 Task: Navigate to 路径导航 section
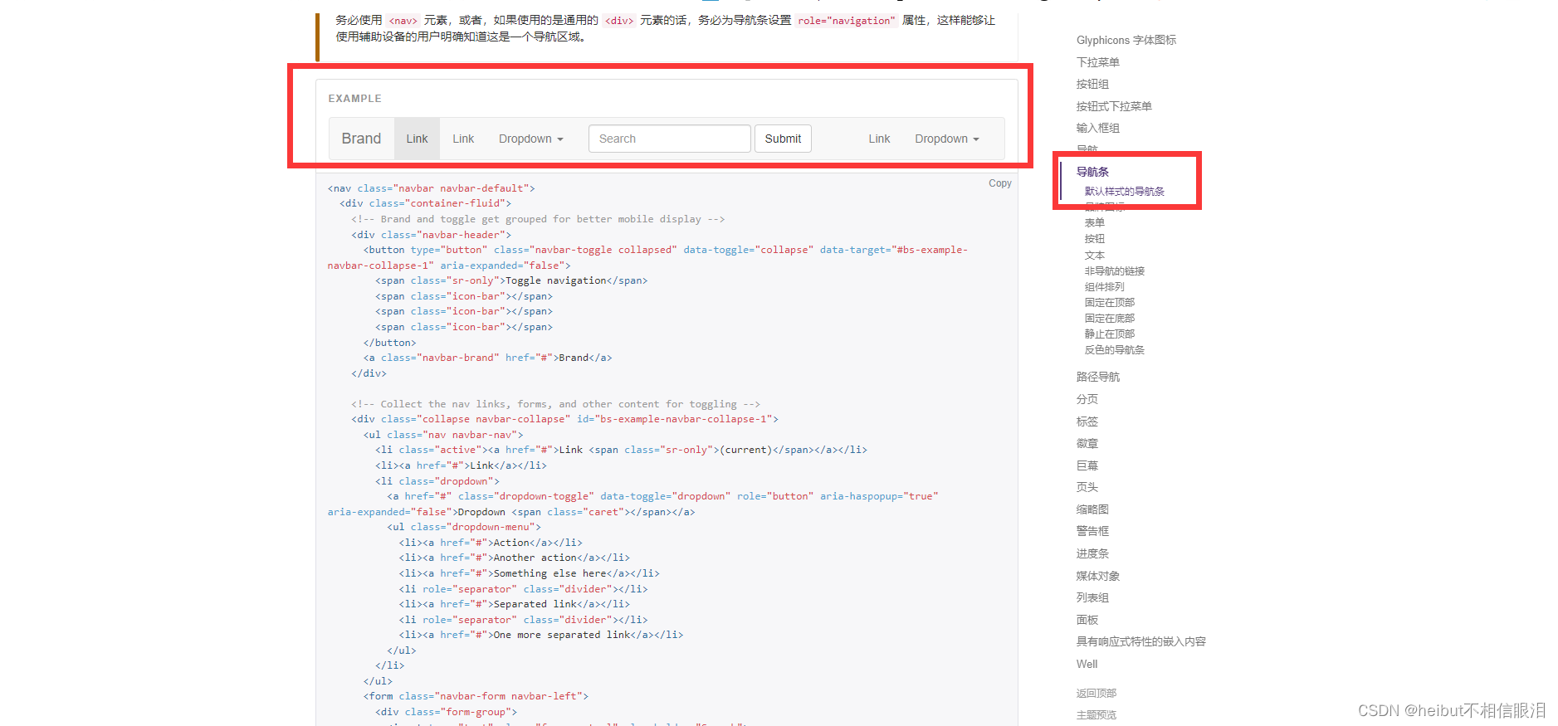click(1097, 377)
